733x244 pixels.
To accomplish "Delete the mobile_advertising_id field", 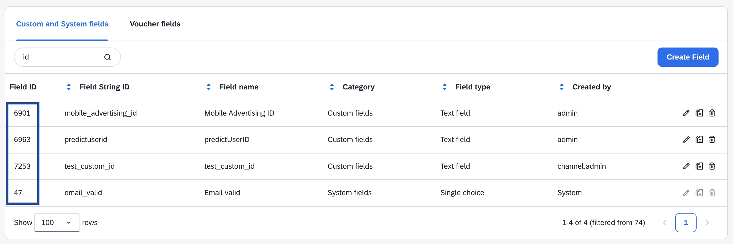I will click(x=712, y=113).
